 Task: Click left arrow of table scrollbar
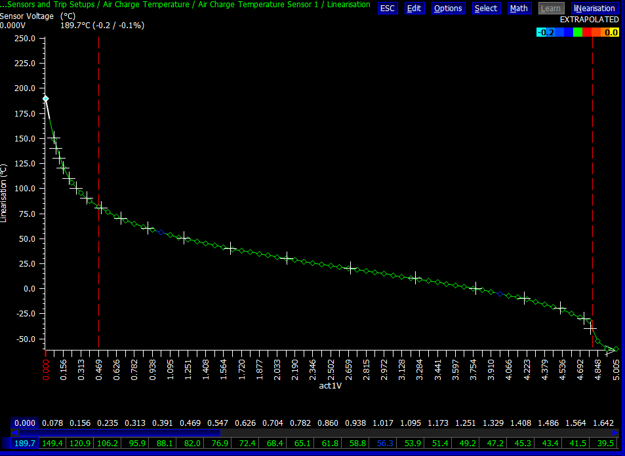tap(15, 432)
